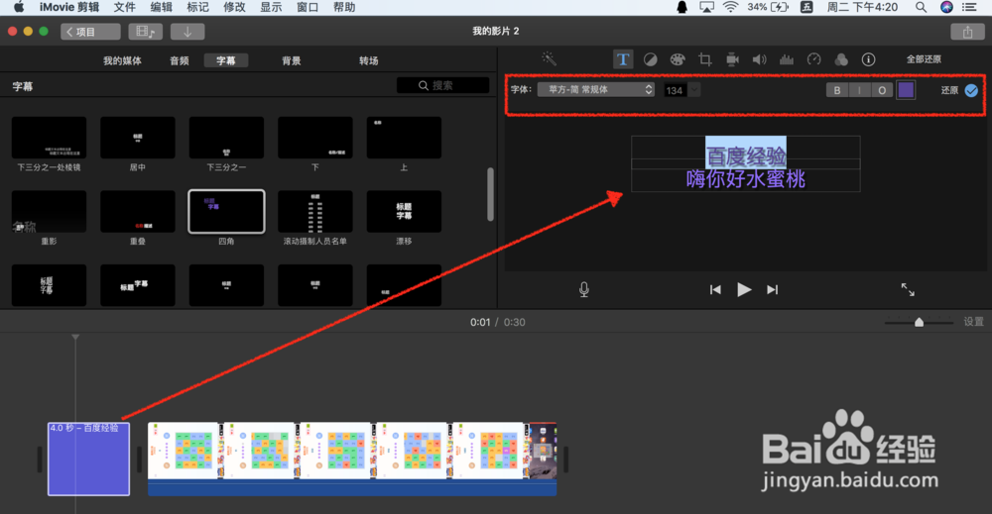The width and height of the screenshot is (992, 514).
Task: Open the AirPlay display menu bar icon
Action: 706,7
